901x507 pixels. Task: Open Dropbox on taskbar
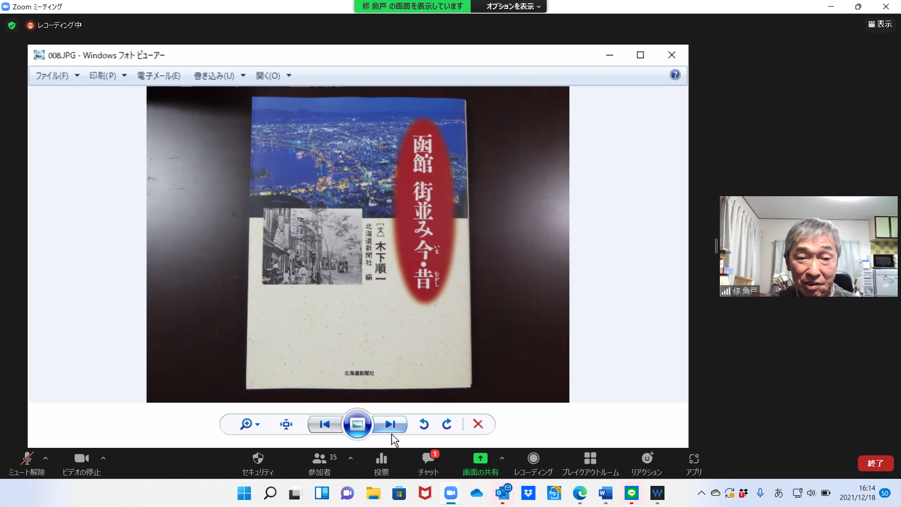tap(528, 493)
